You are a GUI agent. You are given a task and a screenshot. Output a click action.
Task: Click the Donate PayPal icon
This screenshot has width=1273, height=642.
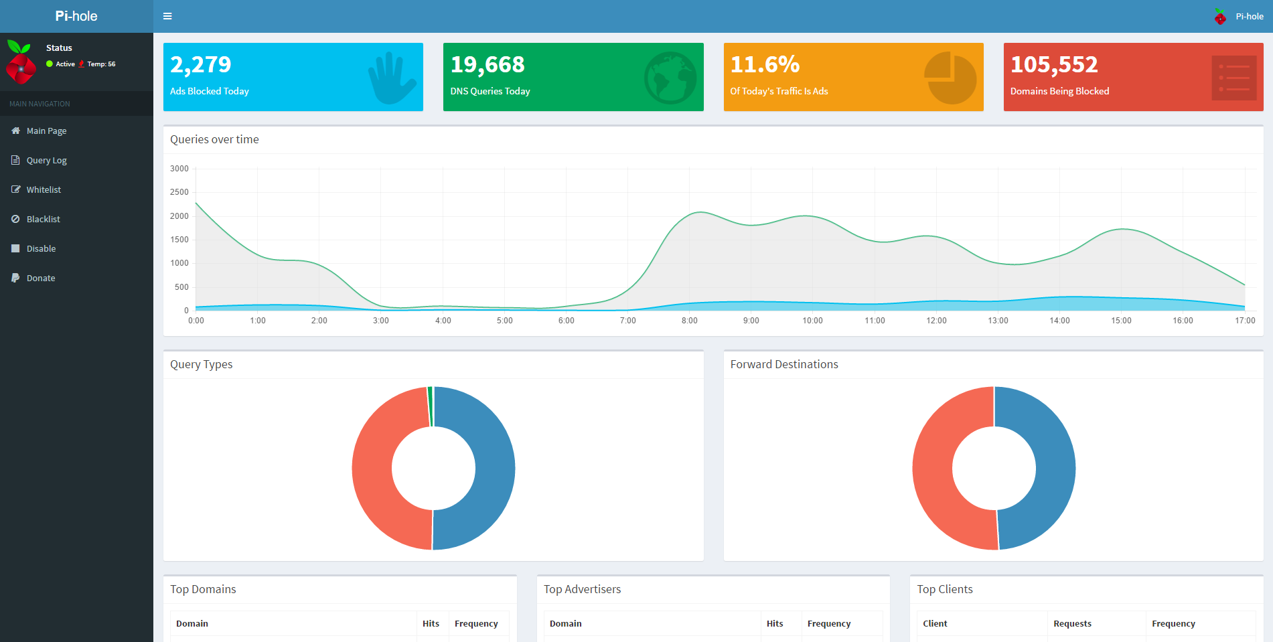click(15, 278)
